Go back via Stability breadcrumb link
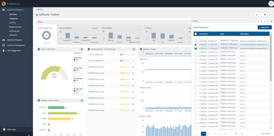Viewport: 274px width, 136px height. tap(40, 9)
